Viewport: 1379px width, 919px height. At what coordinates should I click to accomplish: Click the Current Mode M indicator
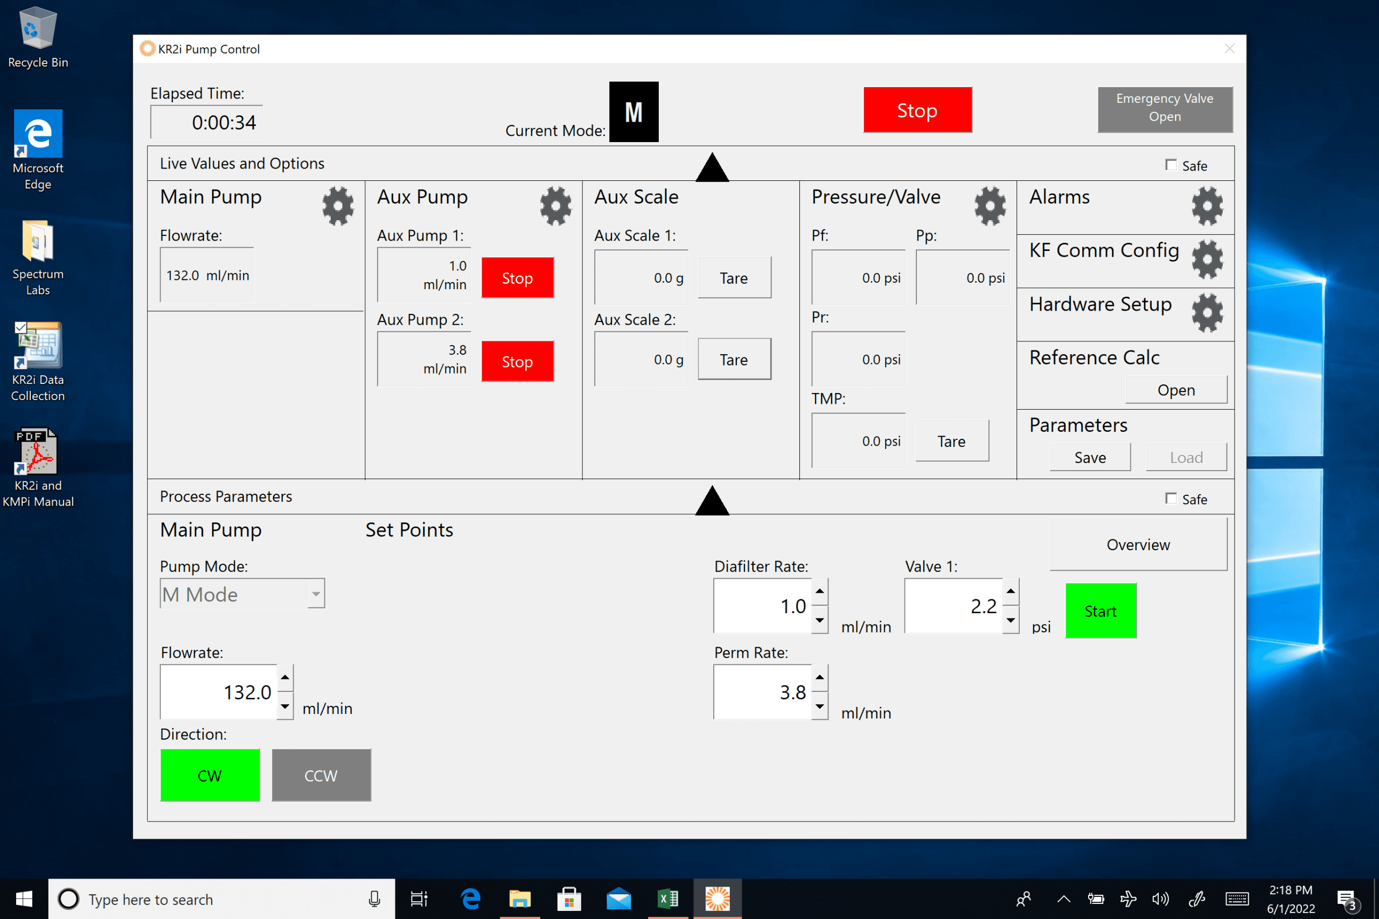click(634, 112)
